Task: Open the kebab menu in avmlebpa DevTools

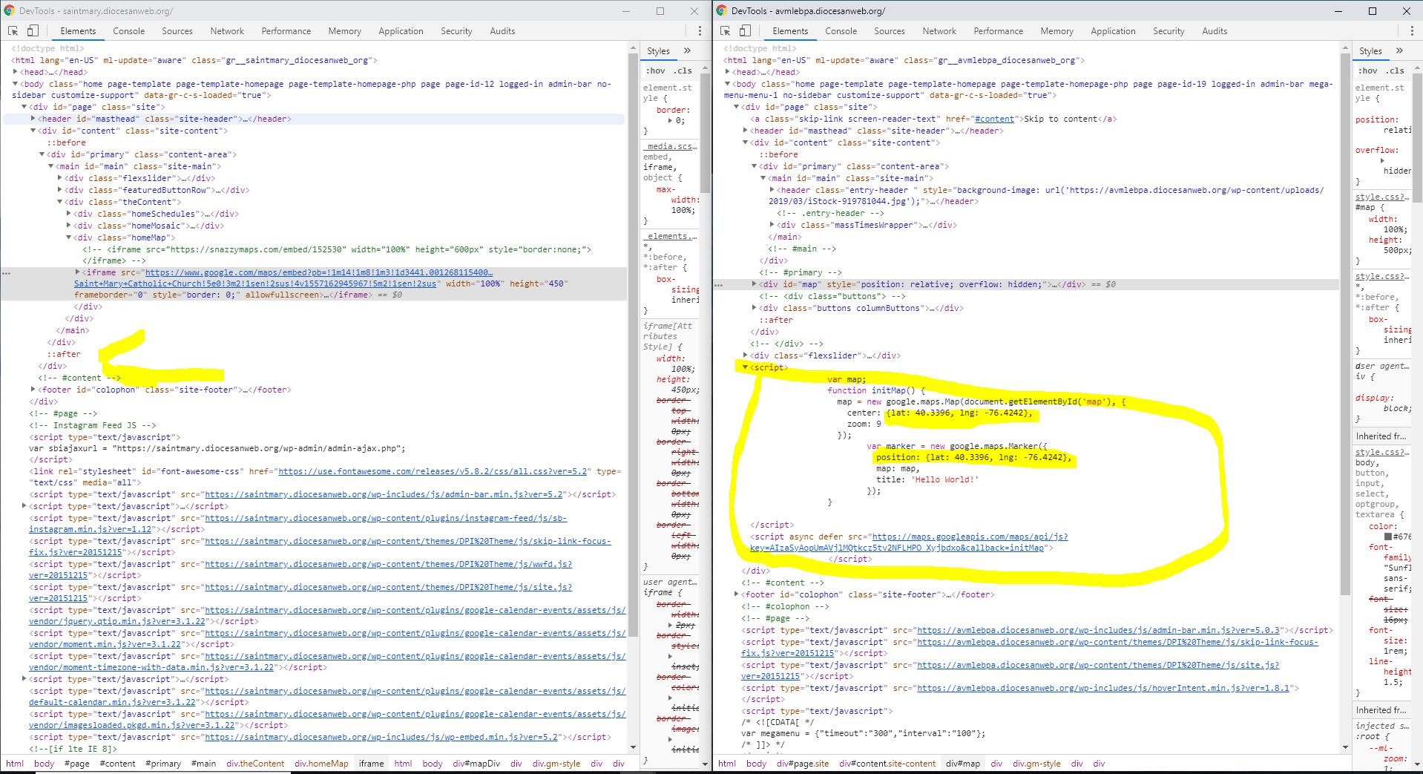Action: [x=1412, y=31]
